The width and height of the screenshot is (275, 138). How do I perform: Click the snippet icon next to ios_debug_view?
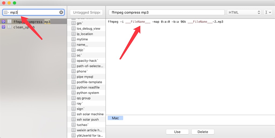pyautogui.click(x=73, y=29)
